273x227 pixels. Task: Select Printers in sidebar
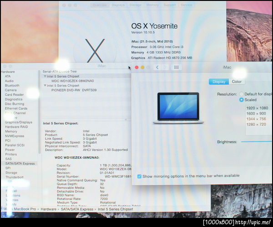point(11,154)
